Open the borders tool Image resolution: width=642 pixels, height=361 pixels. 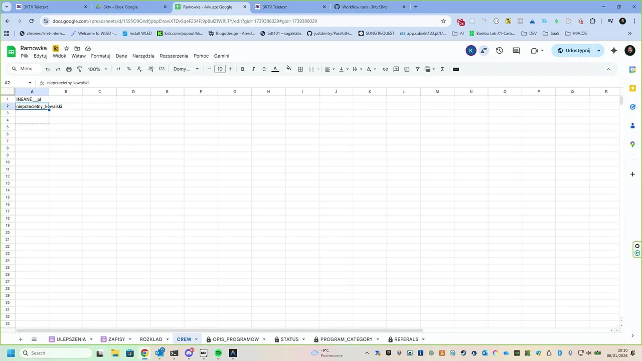(300, 69)
